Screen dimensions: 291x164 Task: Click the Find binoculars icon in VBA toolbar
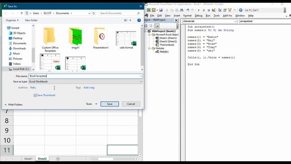point(182,10)
